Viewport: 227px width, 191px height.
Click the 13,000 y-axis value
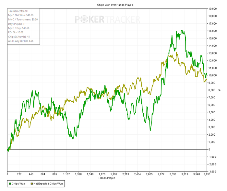click(212, 53)
